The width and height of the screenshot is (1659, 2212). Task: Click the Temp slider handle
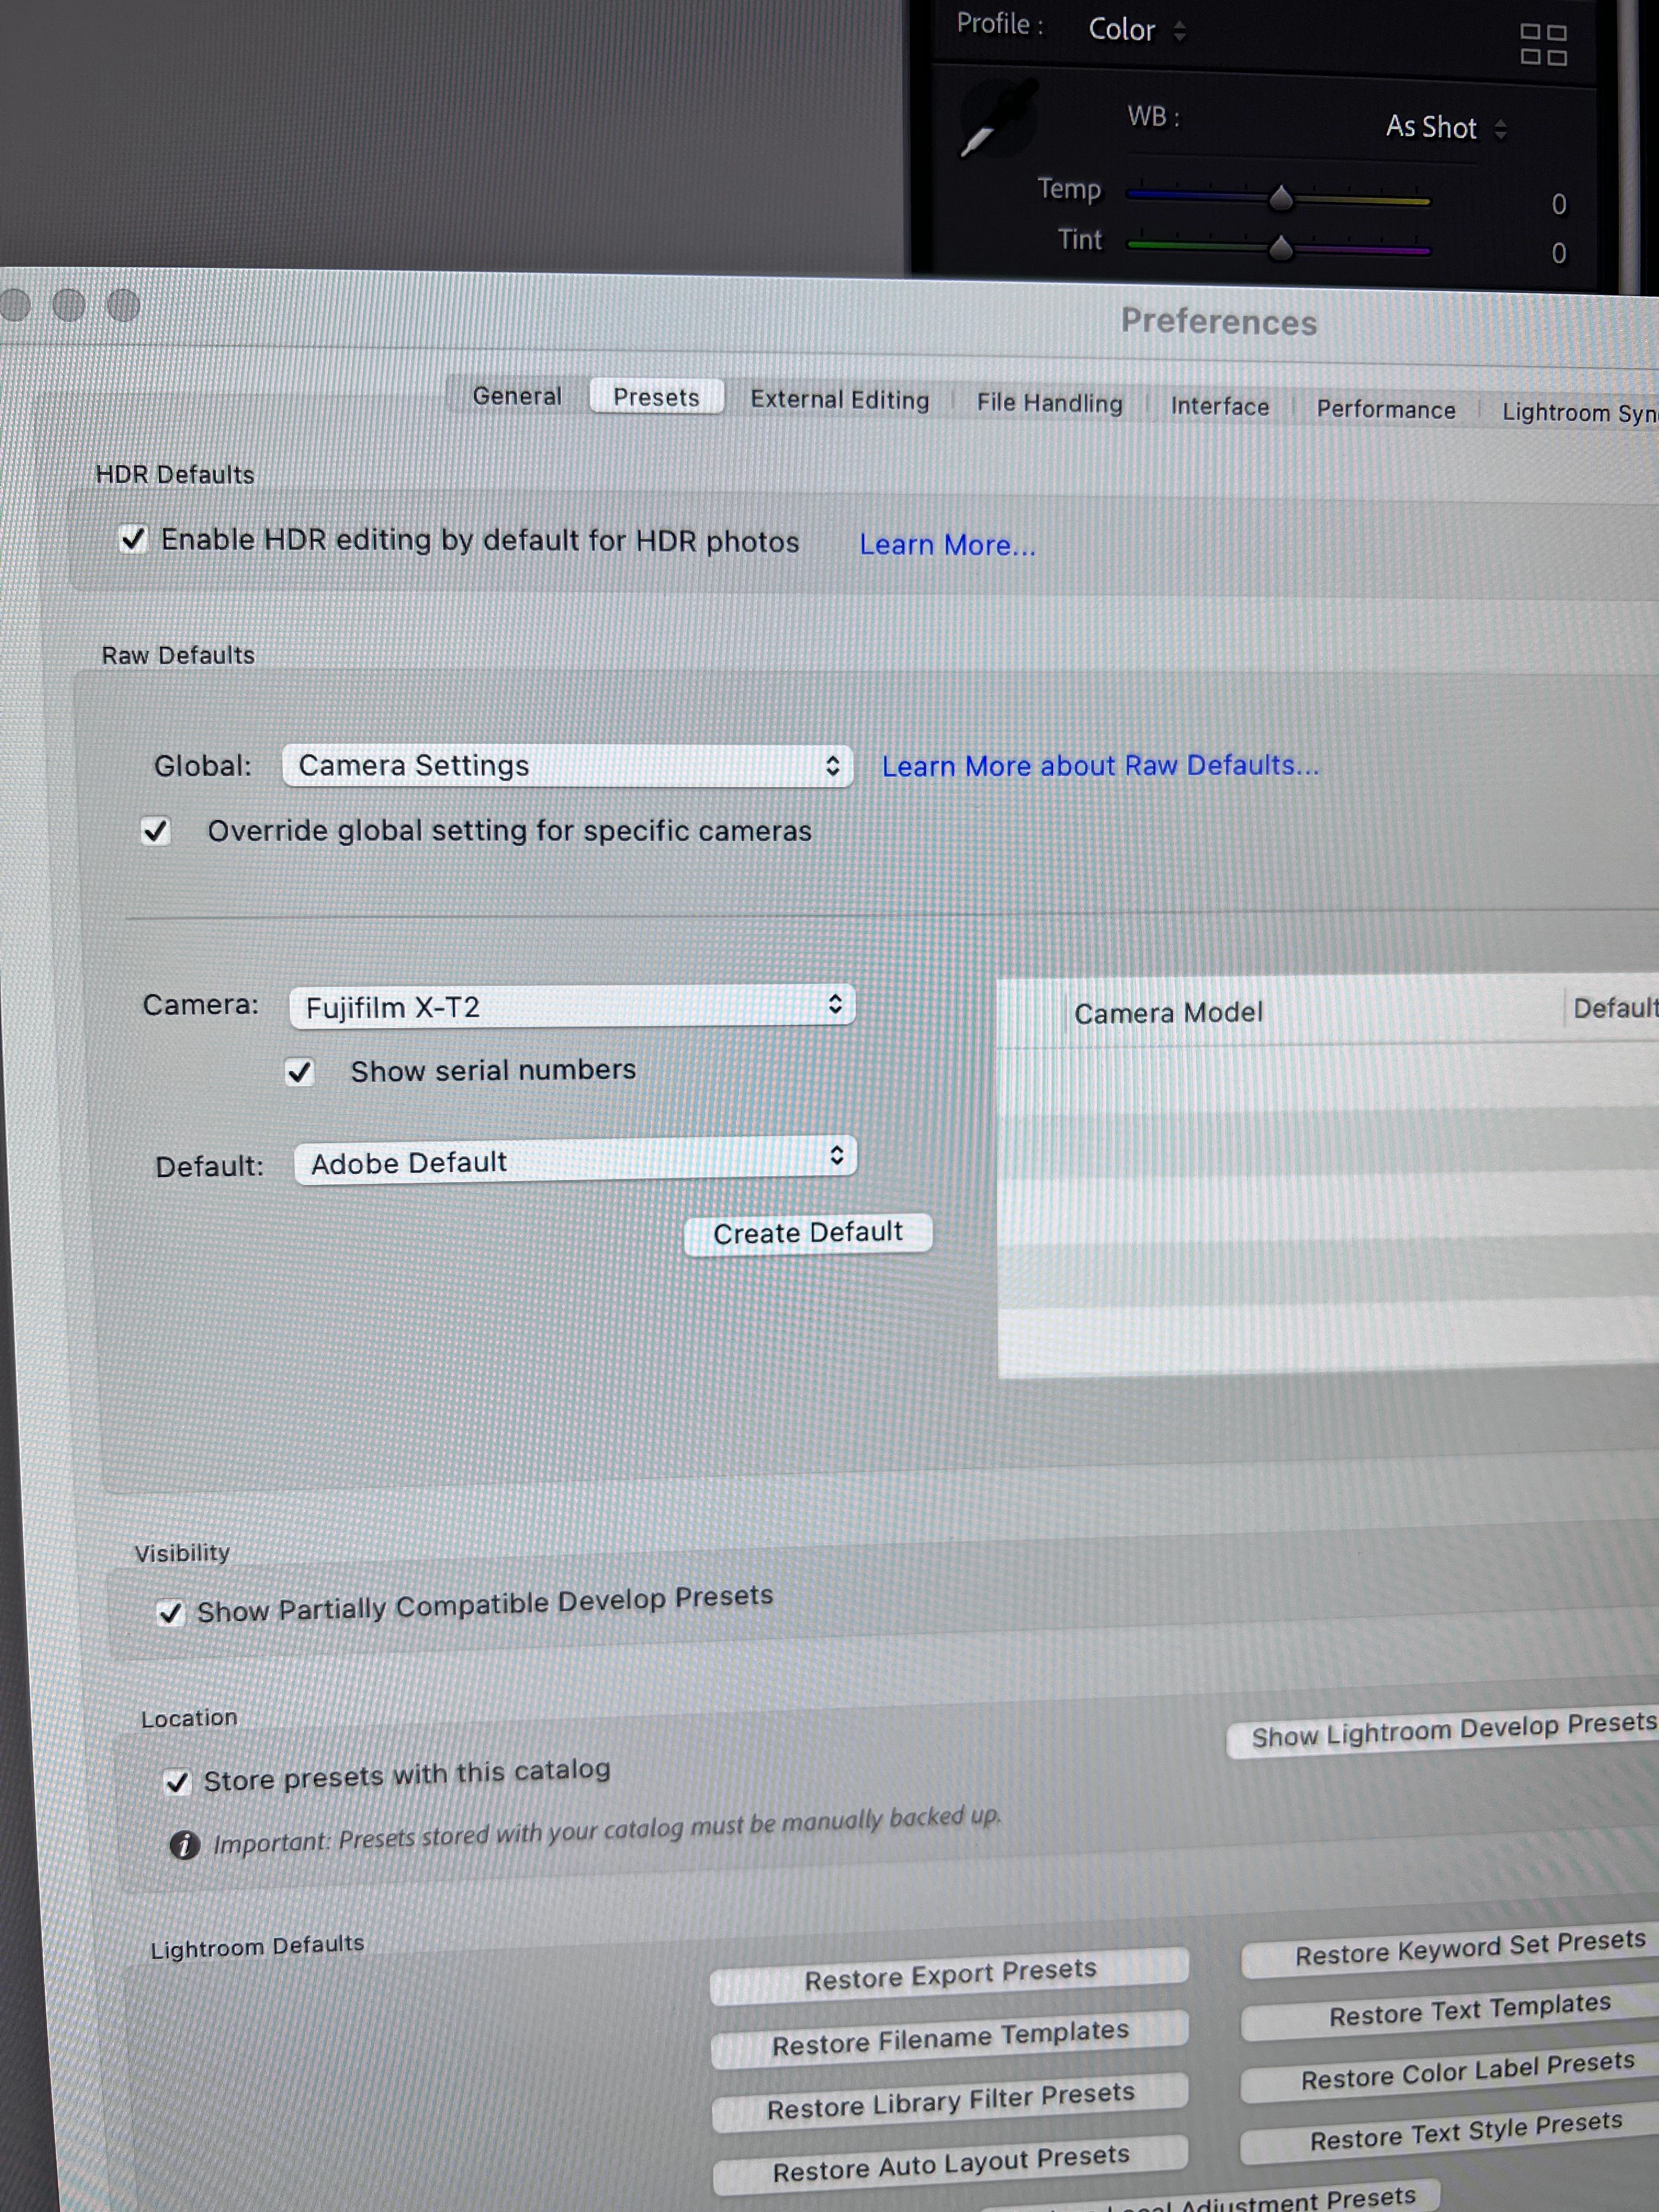point(1280,198)
